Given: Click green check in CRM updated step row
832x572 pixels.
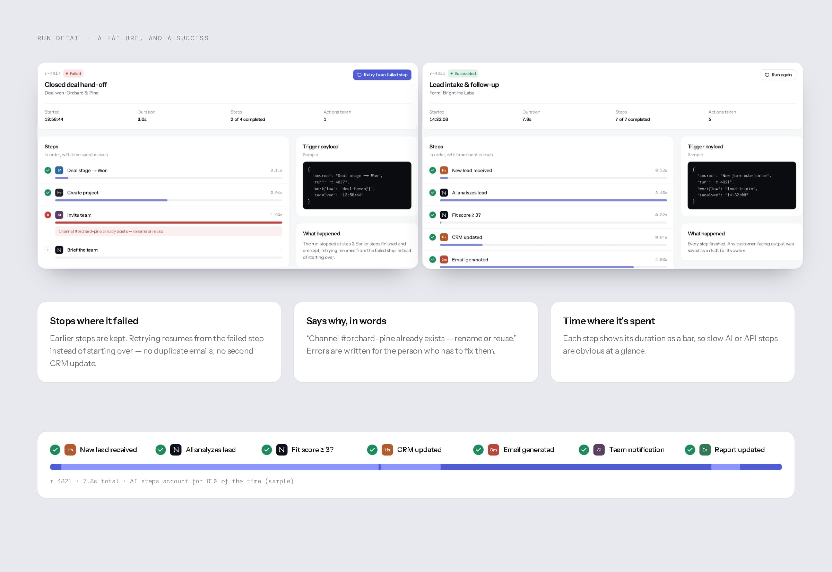Looking at the screenshot, I should point(433,237).
